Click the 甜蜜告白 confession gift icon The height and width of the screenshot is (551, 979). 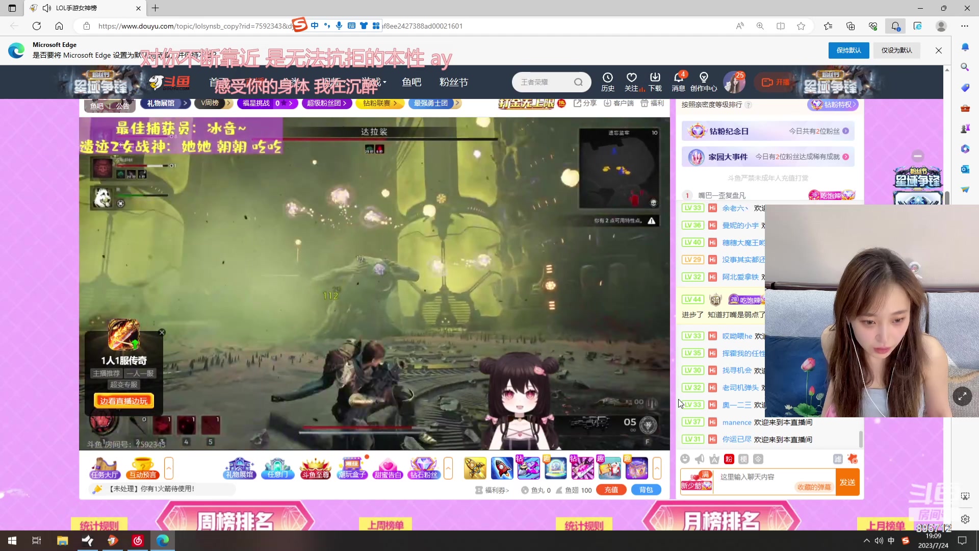click(388, 467)
